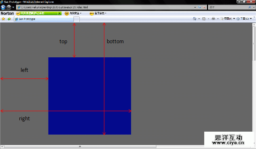Open a new blank tab
The height and width of the screenshot is (149, 256).
[76, 19]
